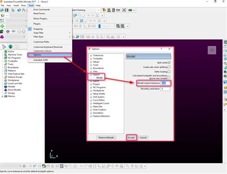
Task: Click the simulation speed slider handle
Action: point(100,26)
